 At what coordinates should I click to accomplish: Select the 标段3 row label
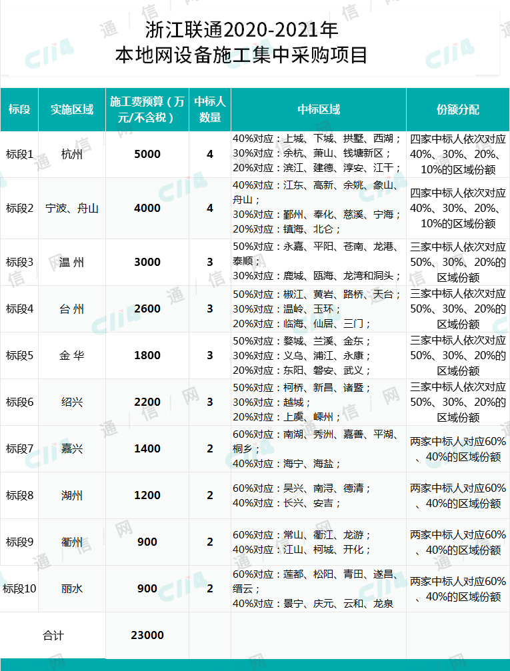19,262
